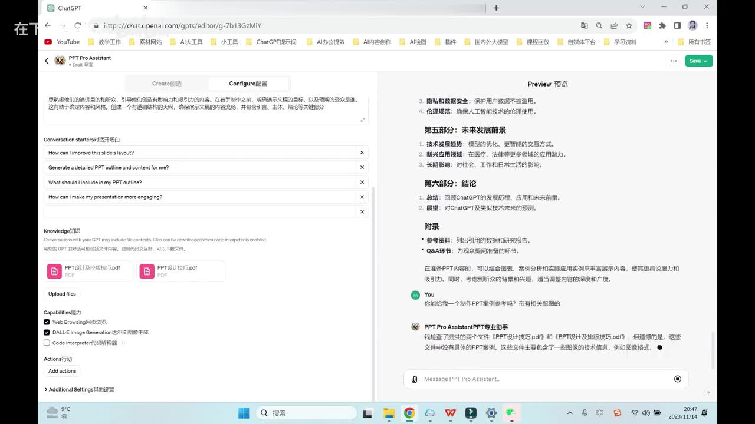Uncheck Web Browsing capability
The width and height of the screenshot is (755, 424).
tap(47, 322)
